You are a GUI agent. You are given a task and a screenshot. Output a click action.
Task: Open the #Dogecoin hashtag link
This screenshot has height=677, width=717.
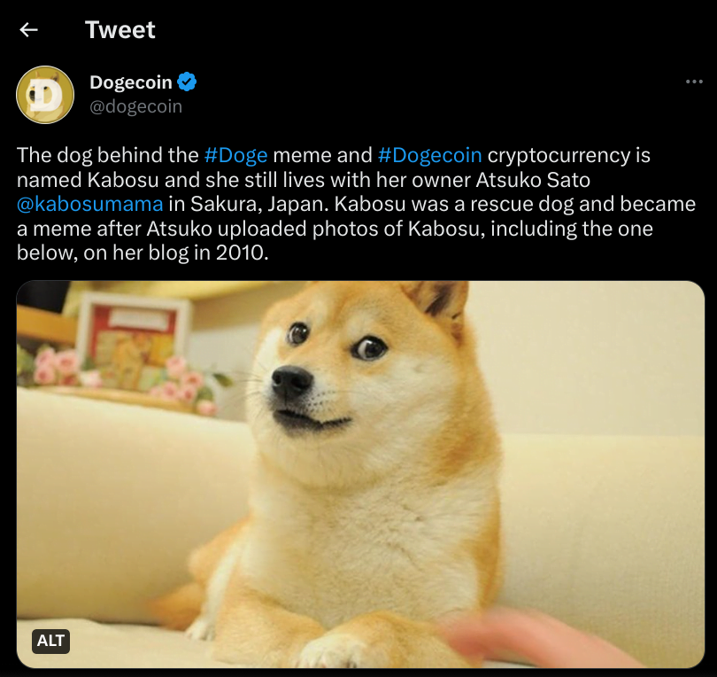(x=430, y=155)
